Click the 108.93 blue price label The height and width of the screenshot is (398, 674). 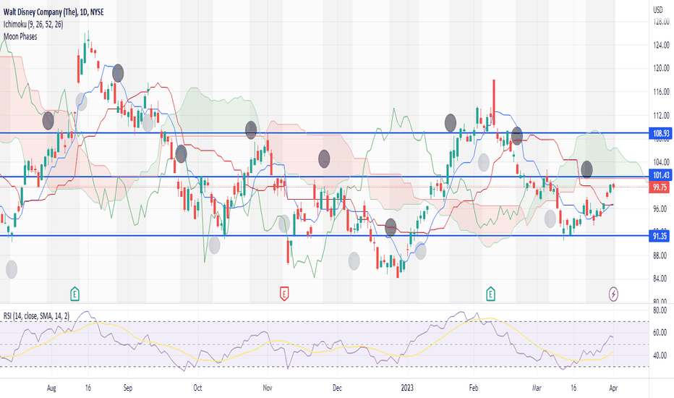click(x=661, y=133)
